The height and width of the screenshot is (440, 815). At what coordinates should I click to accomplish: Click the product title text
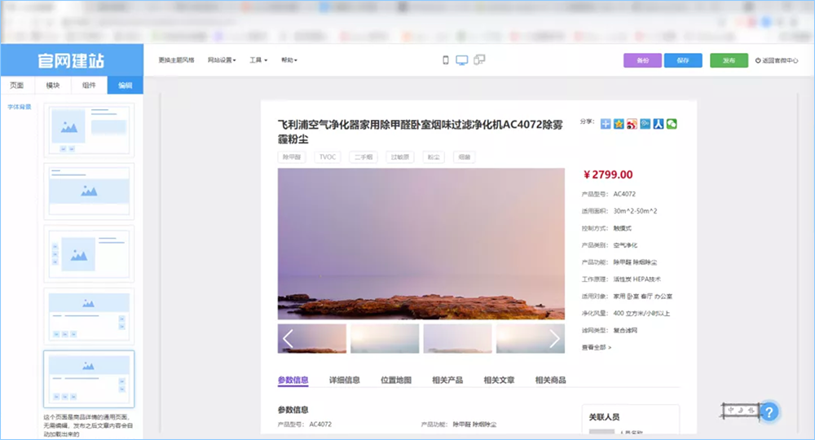click(420, 131)
